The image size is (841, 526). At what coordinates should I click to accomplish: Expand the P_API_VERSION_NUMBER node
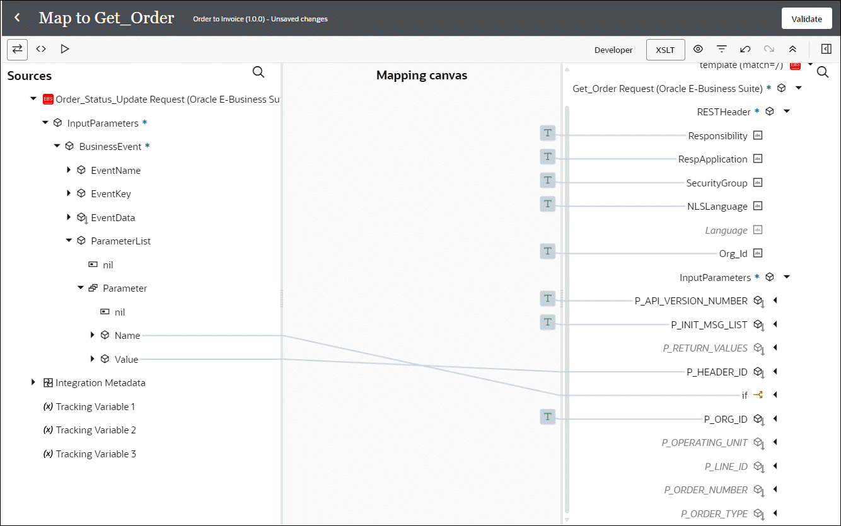775,300
